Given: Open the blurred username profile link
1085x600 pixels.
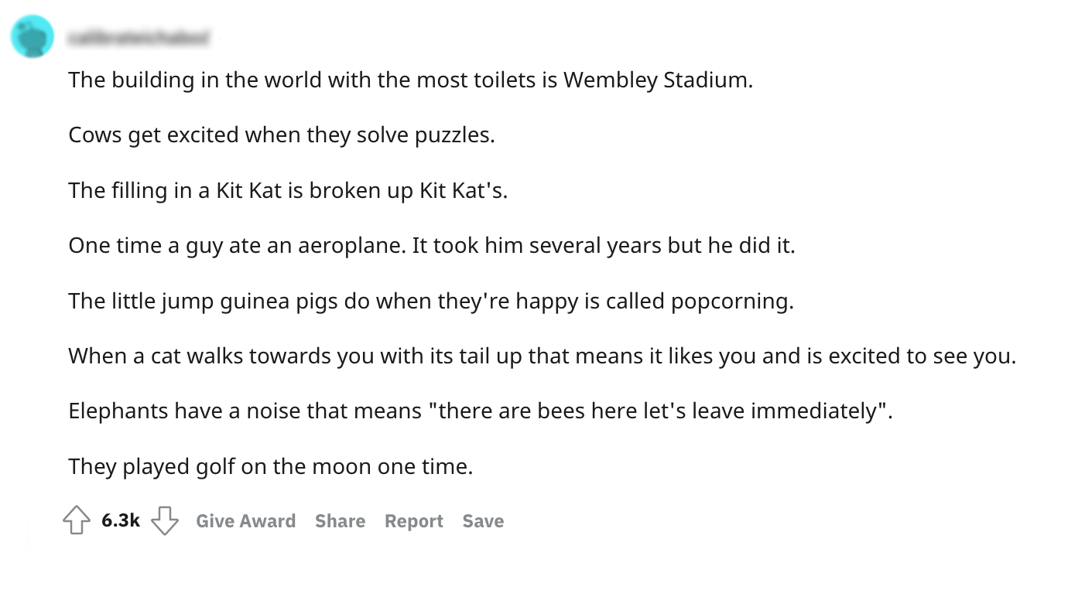Looking at the screenshot, I should tap(139, 36).
